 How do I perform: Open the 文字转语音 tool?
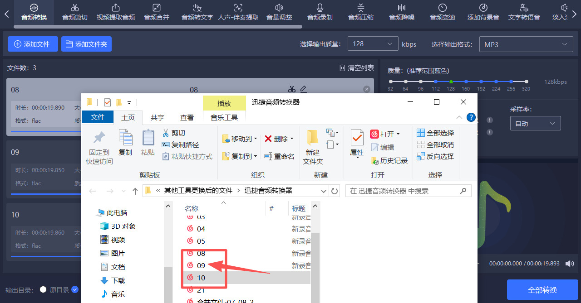[524, 12]
